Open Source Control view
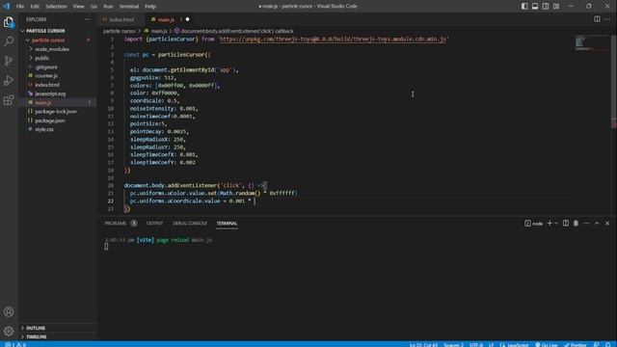 click(x=9, y=61)
